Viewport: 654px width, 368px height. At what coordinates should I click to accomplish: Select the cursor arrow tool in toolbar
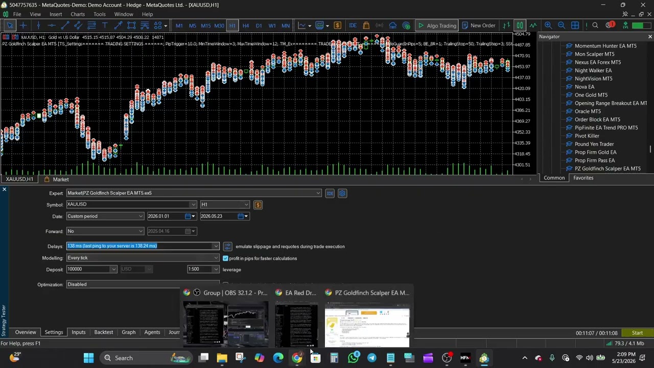pyautogui.click(x=10, y=26)
